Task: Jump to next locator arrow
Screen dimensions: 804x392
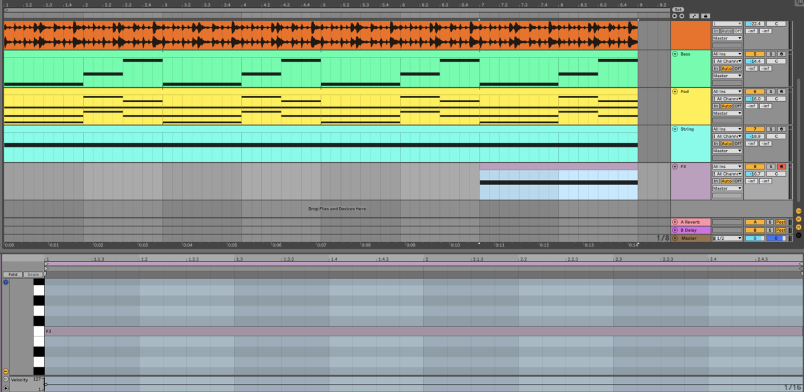Action: (x=681, y=16)
